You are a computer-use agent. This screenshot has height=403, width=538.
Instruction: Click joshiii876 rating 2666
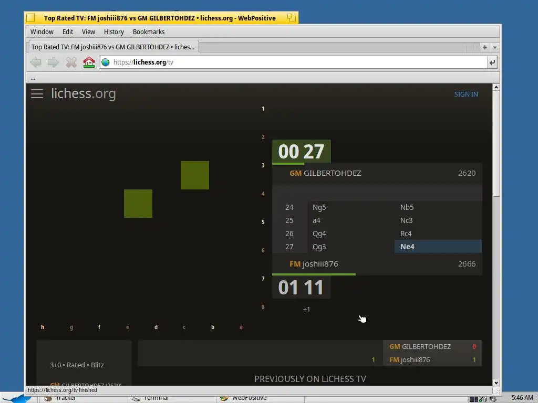click(x=467, y=264)
